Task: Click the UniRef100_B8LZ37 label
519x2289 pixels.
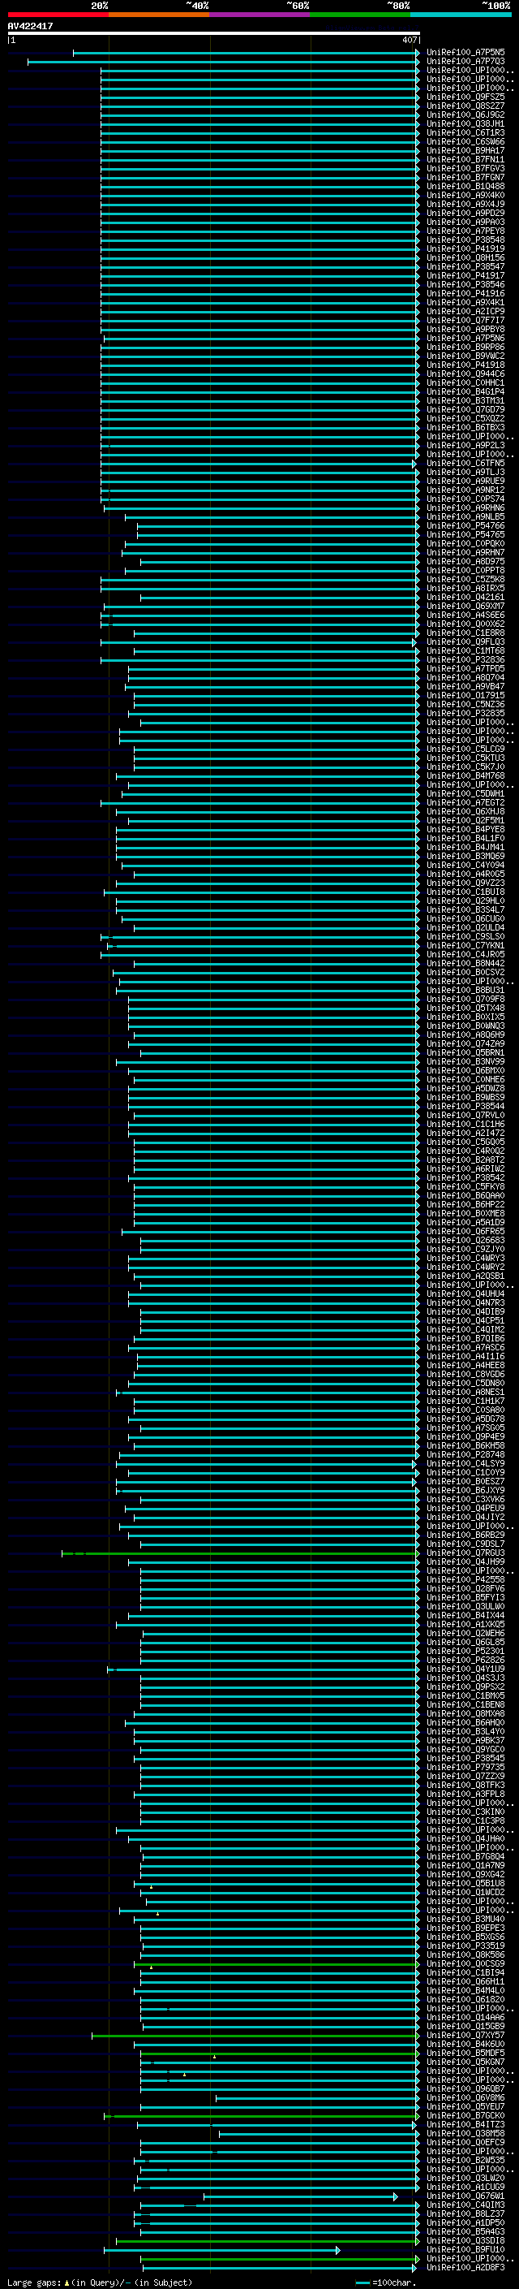Action: (465, 2213)
